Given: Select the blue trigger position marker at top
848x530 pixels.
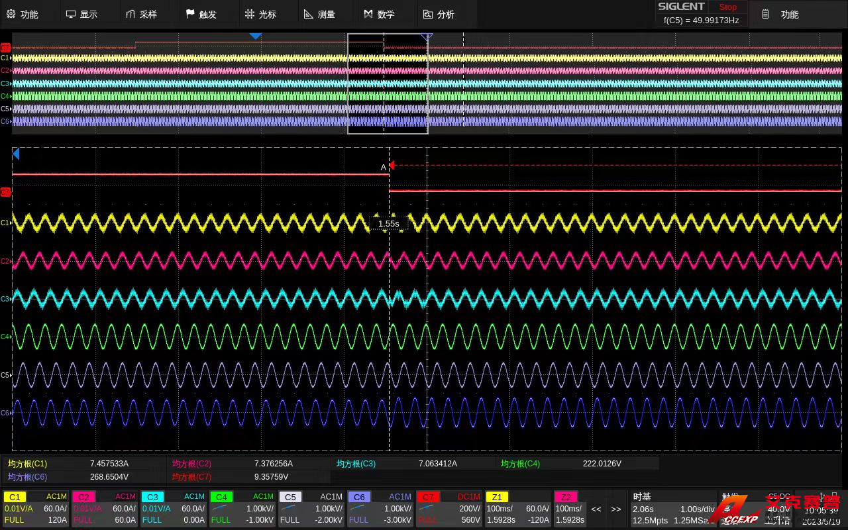Looking at the screenshot, I should pos(256,36).
